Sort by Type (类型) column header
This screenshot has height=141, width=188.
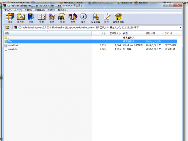coord(133,33)
